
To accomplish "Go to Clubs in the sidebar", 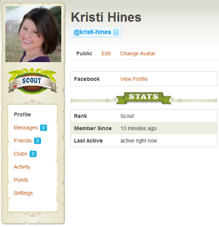I will point(21,154).
